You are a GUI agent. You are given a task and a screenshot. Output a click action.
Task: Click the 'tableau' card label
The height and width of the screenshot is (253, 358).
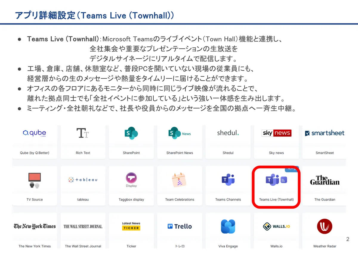(x=83, y=200)
